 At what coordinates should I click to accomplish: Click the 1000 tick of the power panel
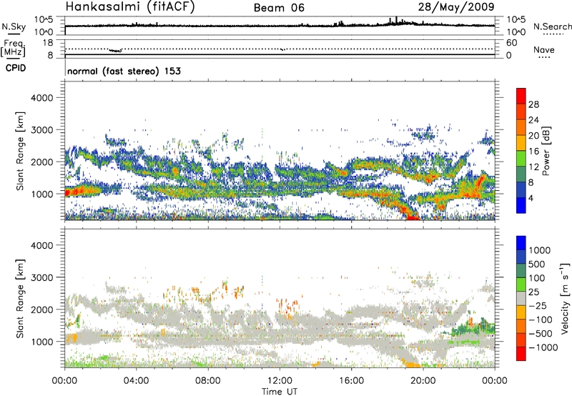[41, 194]
